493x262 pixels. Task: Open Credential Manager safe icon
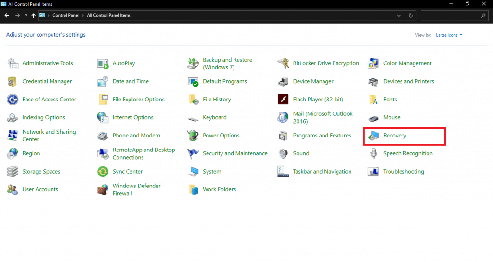pos(13,81)
